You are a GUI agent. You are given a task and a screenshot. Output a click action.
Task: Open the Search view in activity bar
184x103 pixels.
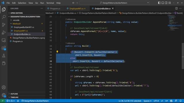coord(4,17)
